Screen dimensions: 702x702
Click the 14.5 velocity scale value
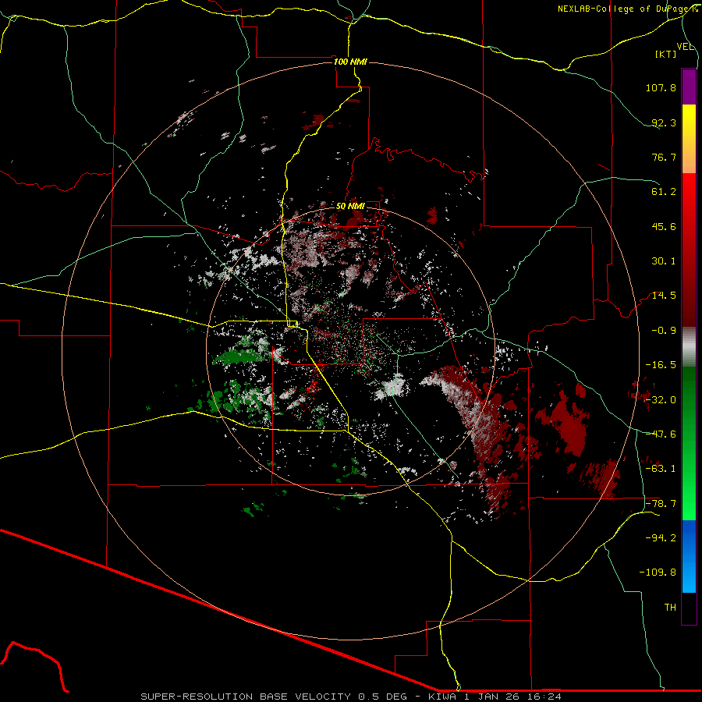(664, 296)
